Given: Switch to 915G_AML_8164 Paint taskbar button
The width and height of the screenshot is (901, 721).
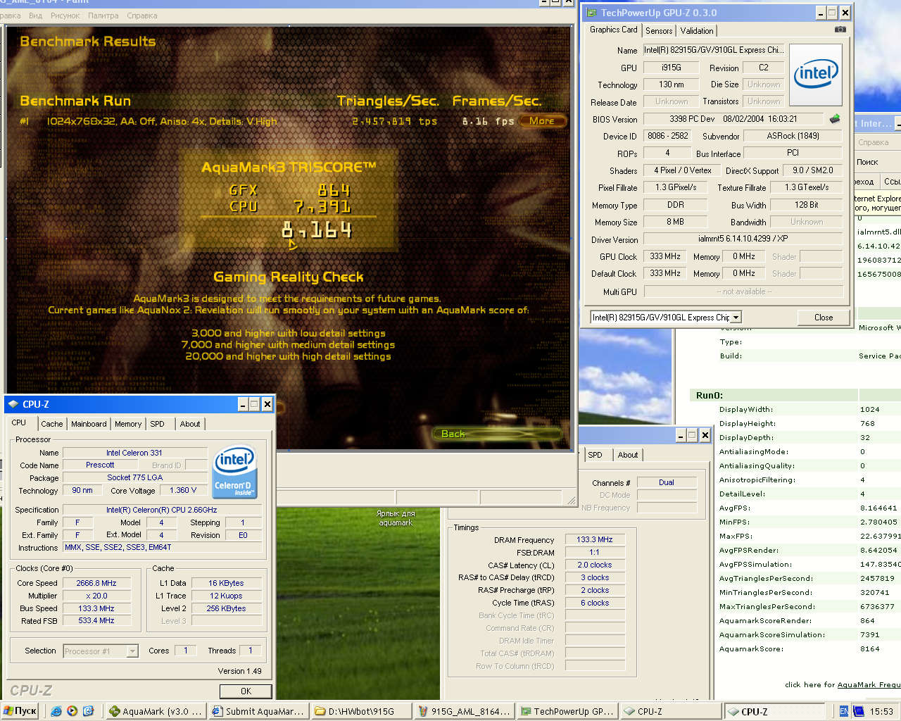Looking at the screenshot, I should tap(465, 711).
